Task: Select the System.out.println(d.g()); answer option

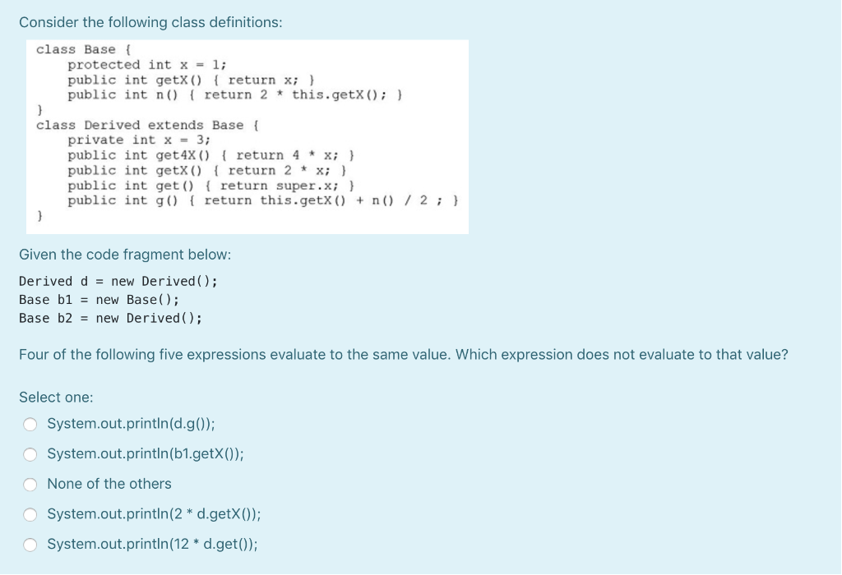Action: 30,424
